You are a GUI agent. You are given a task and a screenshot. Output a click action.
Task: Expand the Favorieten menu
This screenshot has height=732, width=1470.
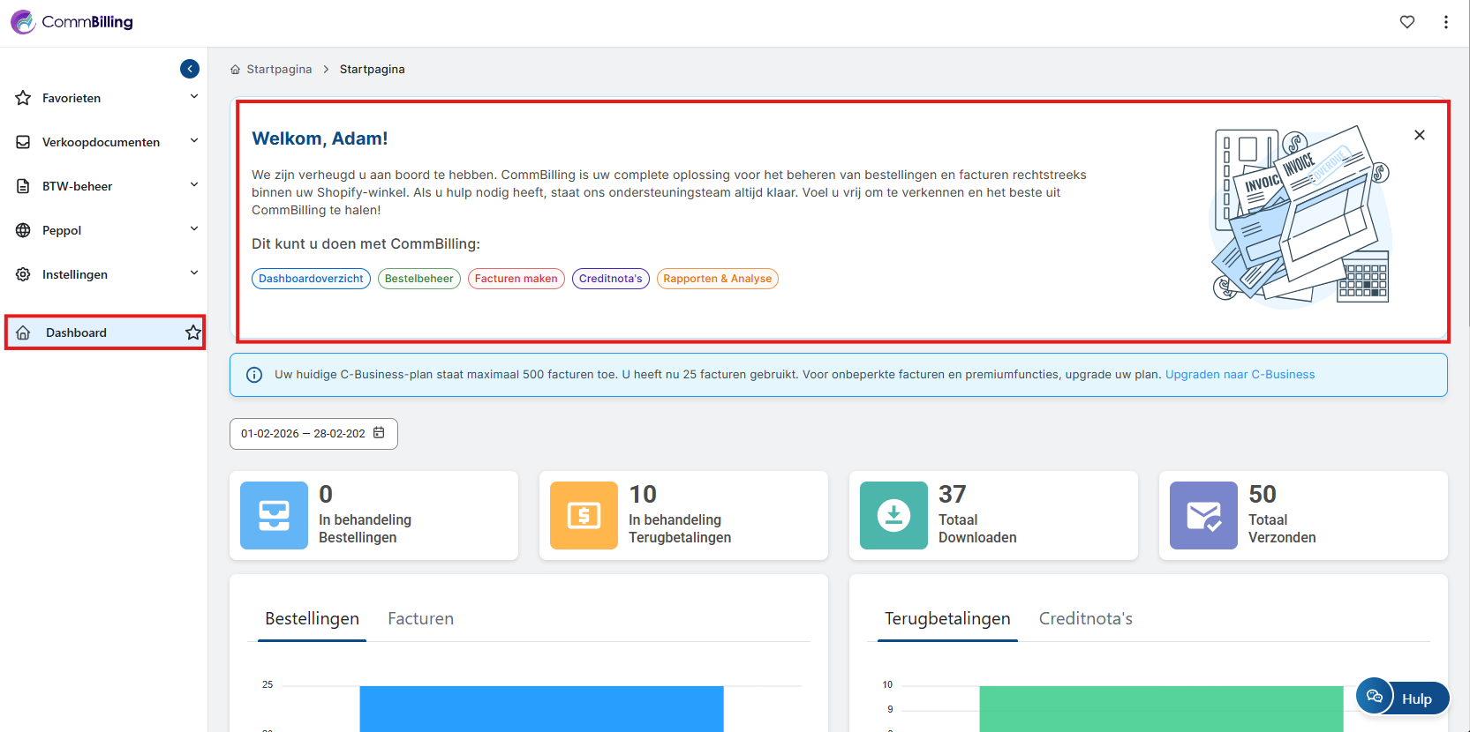[x=104, y=98]
